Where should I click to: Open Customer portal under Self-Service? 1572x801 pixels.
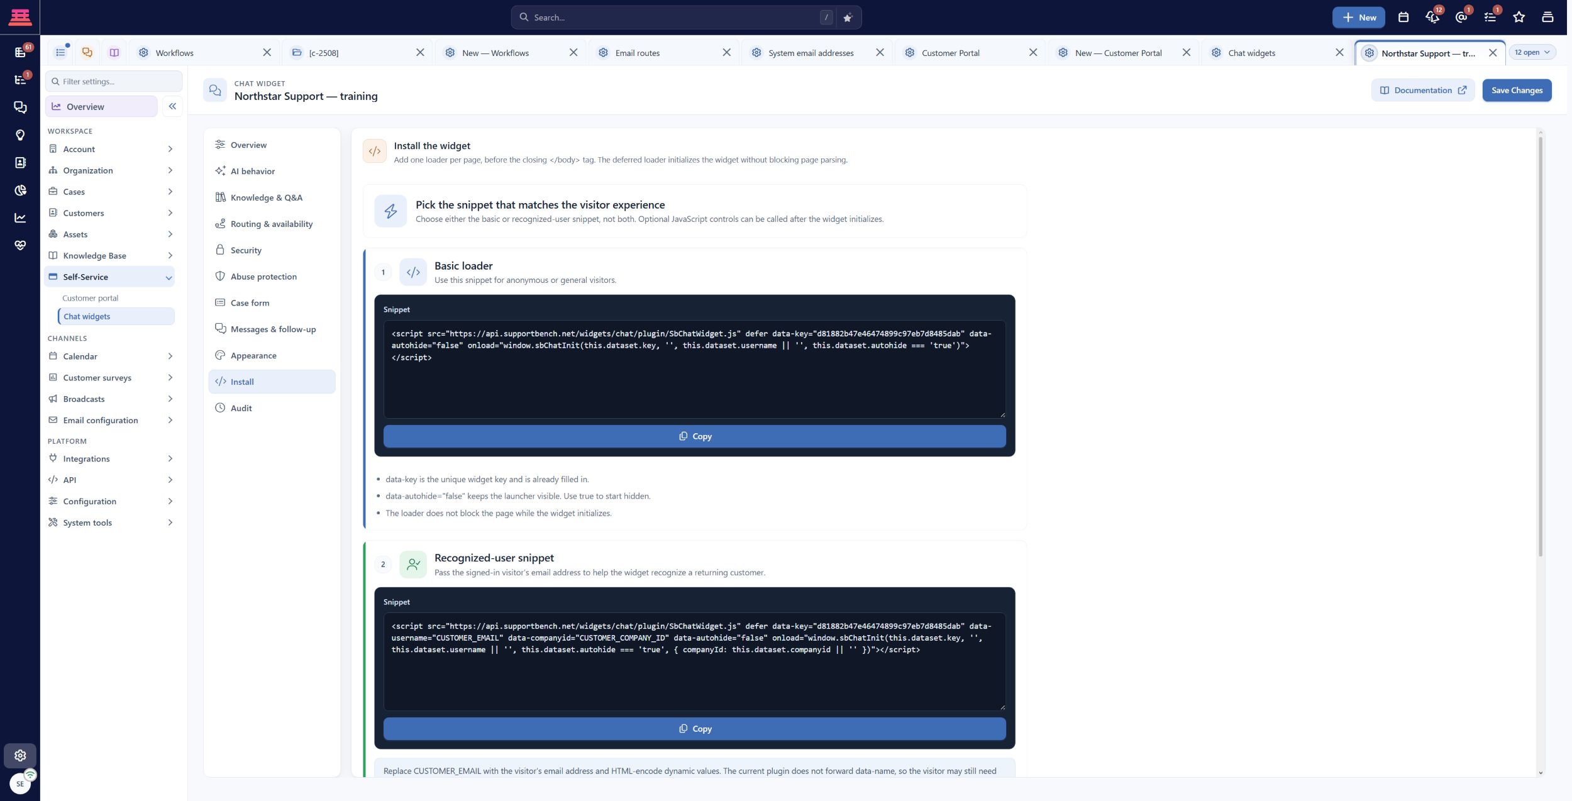90,298
